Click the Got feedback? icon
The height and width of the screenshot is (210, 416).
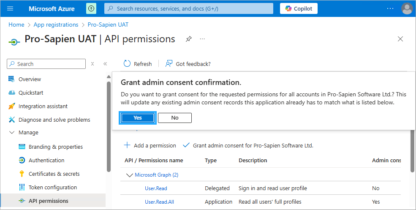coord(169,64)
